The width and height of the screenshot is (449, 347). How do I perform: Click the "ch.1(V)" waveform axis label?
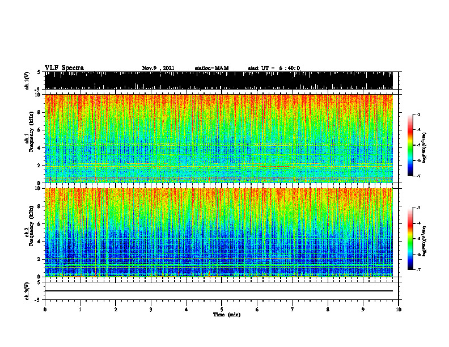pyautogui.click(x=27, y=81)
